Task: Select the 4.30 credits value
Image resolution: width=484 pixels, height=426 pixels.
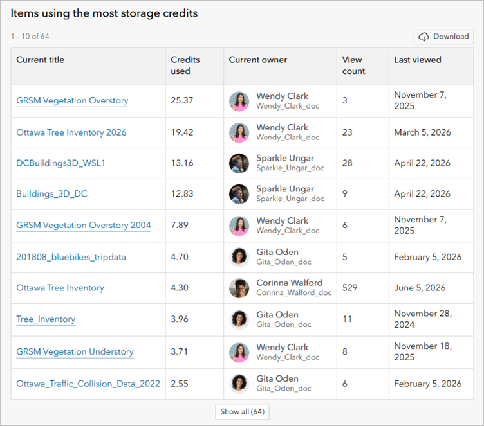Action: pos(180,288)
